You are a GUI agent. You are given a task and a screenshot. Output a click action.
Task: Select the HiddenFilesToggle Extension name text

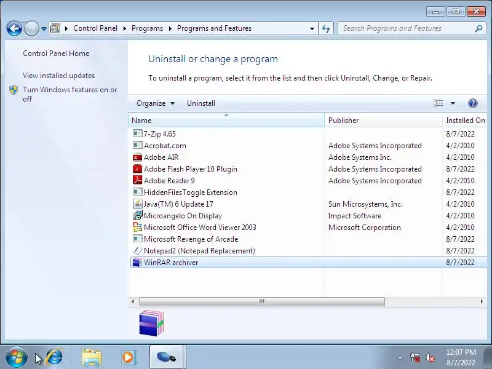191,192
